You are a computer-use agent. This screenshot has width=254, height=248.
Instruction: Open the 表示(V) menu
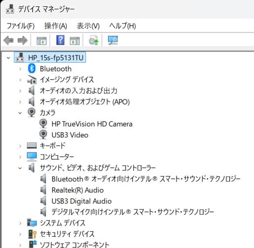coord(88,26)
